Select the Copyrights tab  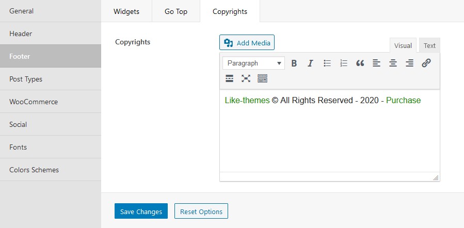[x=230, y=11]
